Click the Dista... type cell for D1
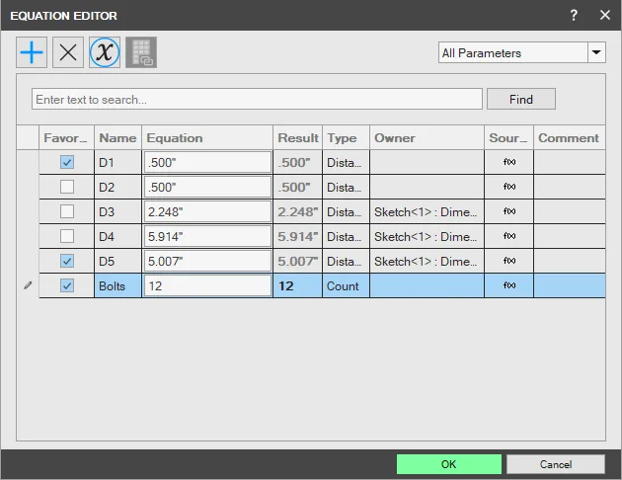The image size is (622, 480). (x=346, y=162)
